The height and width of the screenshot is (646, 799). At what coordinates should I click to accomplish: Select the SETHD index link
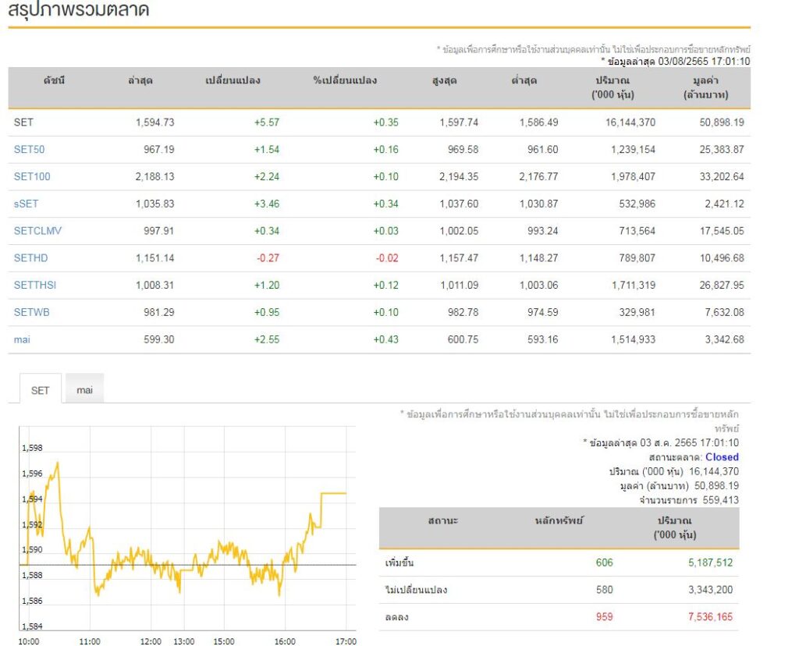click(30, 257)
